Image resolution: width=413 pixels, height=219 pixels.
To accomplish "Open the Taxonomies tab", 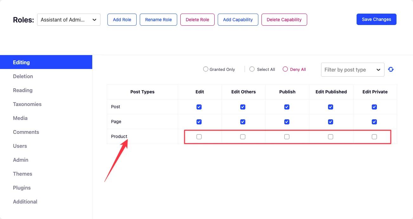I will click(x=46, y=104).
